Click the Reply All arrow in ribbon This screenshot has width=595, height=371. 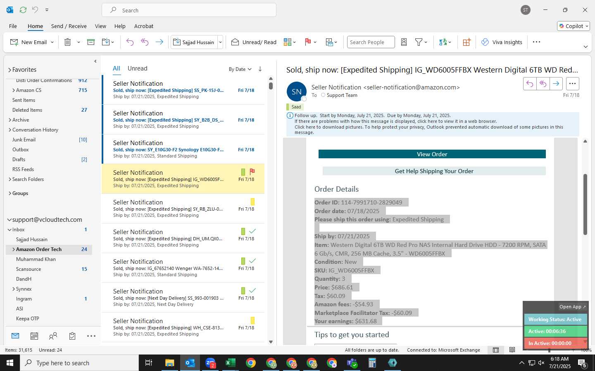pyautogui.click(x=145, y=42)
